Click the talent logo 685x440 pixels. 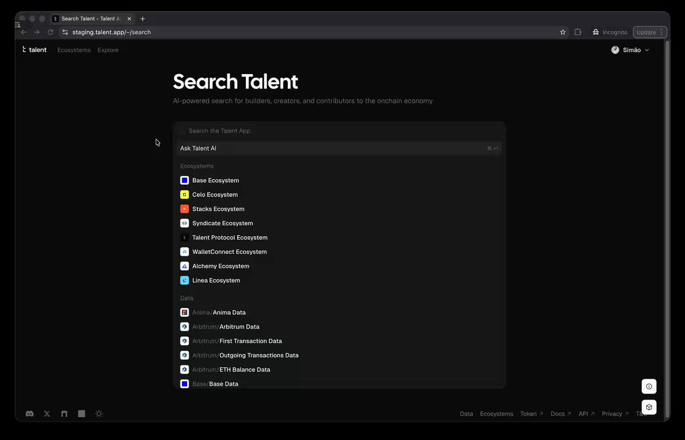(x=34, y=50)
